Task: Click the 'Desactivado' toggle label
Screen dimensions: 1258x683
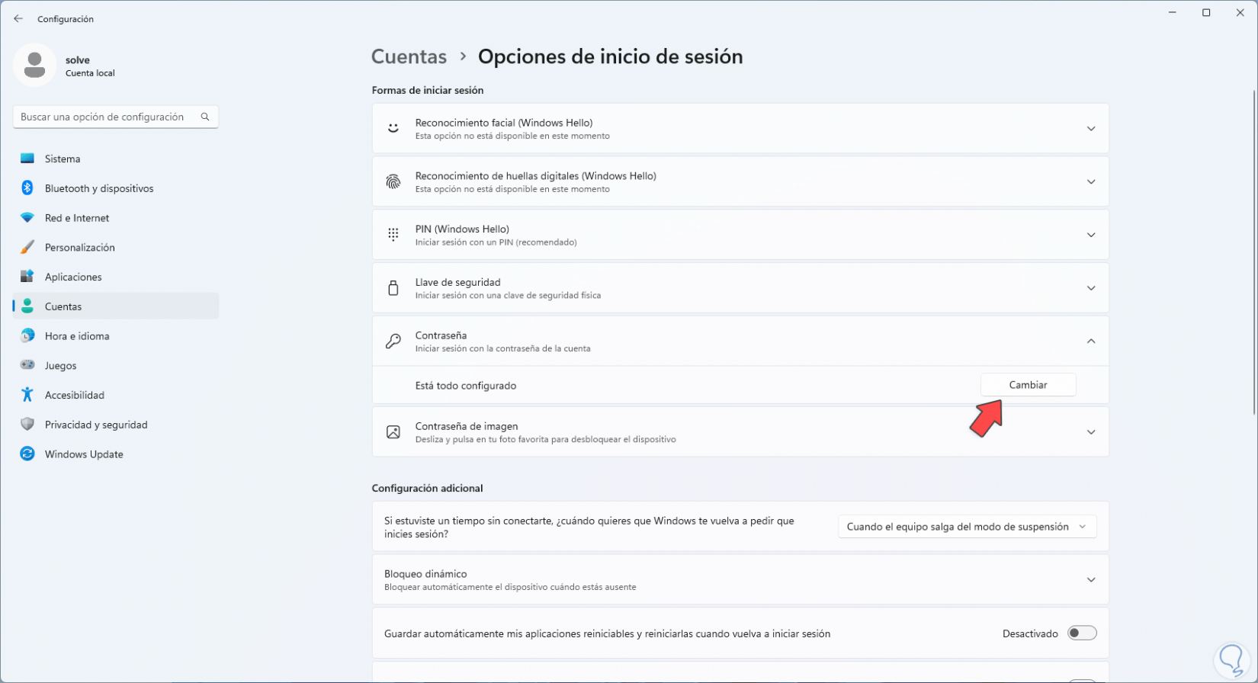Action: pyautogui.click(x=1030, y=633)
